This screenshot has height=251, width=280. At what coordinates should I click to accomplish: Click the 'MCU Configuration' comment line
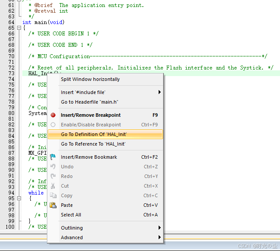(x=148, y=56)
